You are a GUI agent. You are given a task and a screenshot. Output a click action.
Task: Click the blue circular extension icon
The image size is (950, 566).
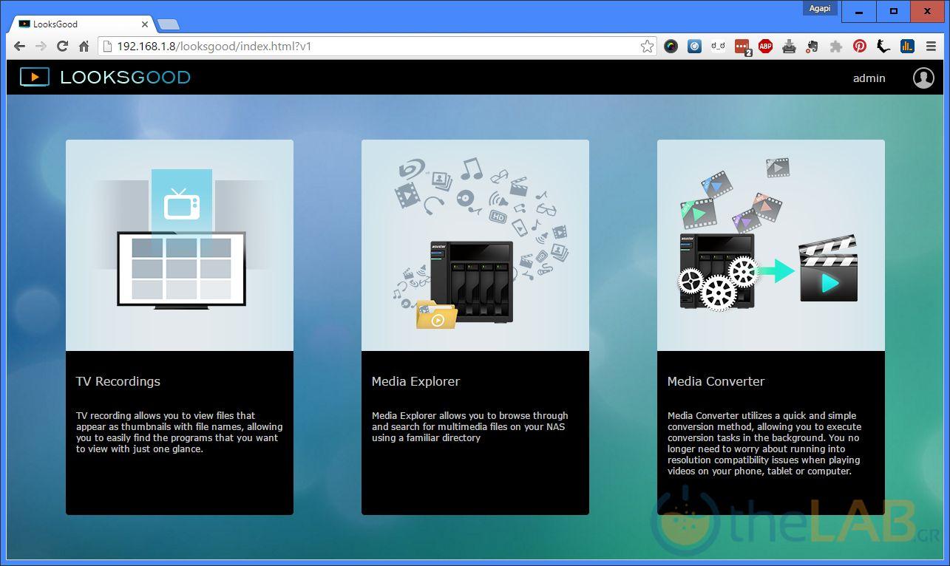click(694, 47)
